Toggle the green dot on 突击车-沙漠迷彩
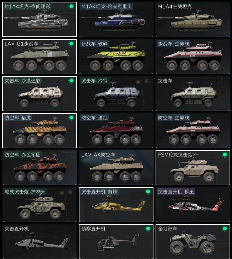Viewport: 232px width, 259px height. click(71, 81)
